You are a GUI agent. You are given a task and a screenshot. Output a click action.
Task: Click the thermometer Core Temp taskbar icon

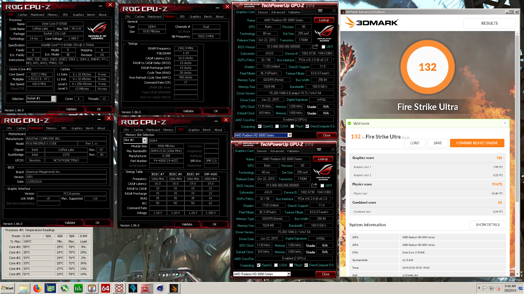pyautogui.click(x=92, y=288)
